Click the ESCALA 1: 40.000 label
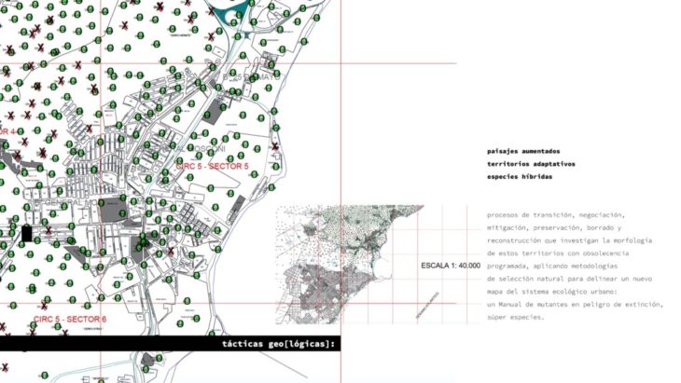 tap(451, 266)
